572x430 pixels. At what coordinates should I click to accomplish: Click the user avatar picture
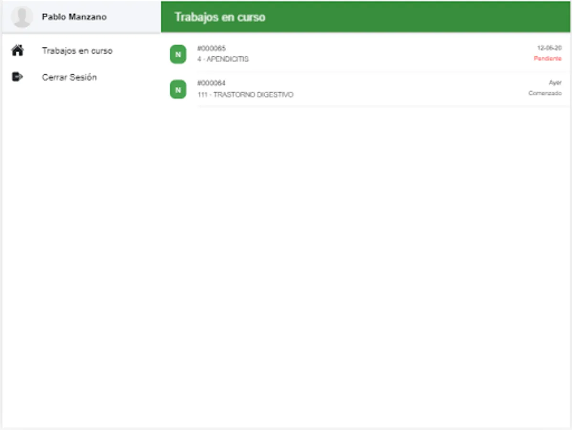(22, 17)
